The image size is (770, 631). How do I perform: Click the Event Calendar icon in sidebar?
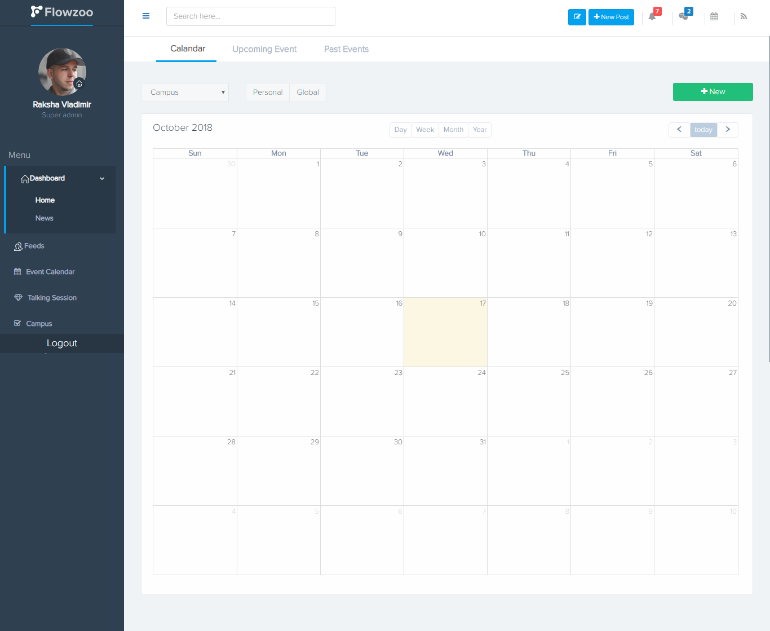point(17,272)
